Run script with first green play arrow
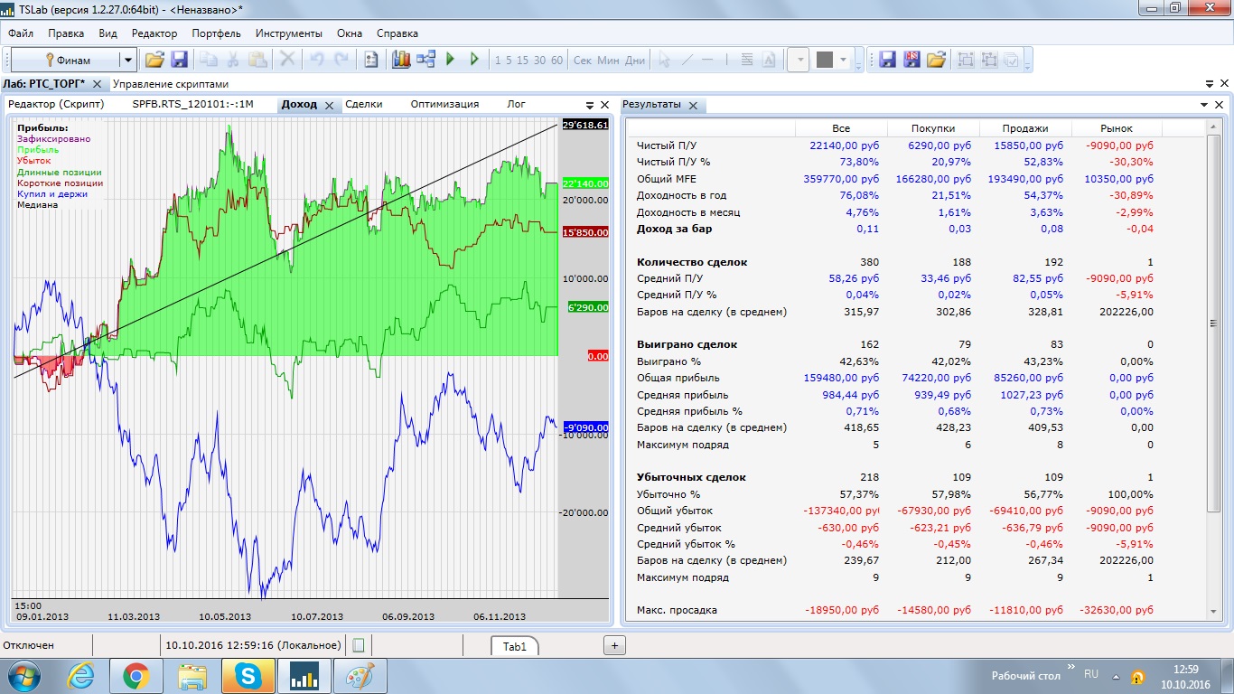Image resolution: width=1234 pixels, height=694 pixels. [x=451, y=60]
